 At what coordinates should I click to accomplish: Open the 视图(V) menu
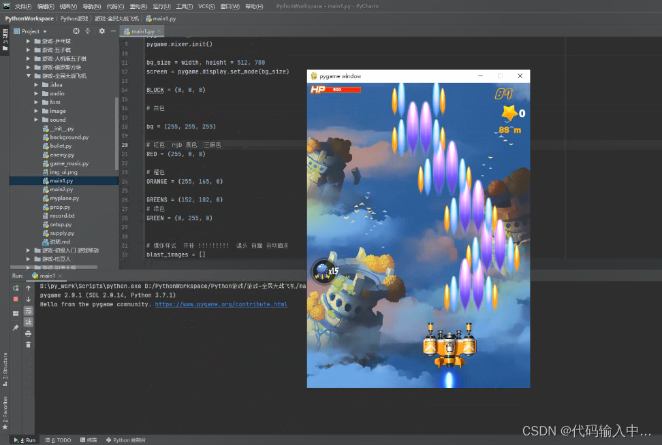coord(68,6)
